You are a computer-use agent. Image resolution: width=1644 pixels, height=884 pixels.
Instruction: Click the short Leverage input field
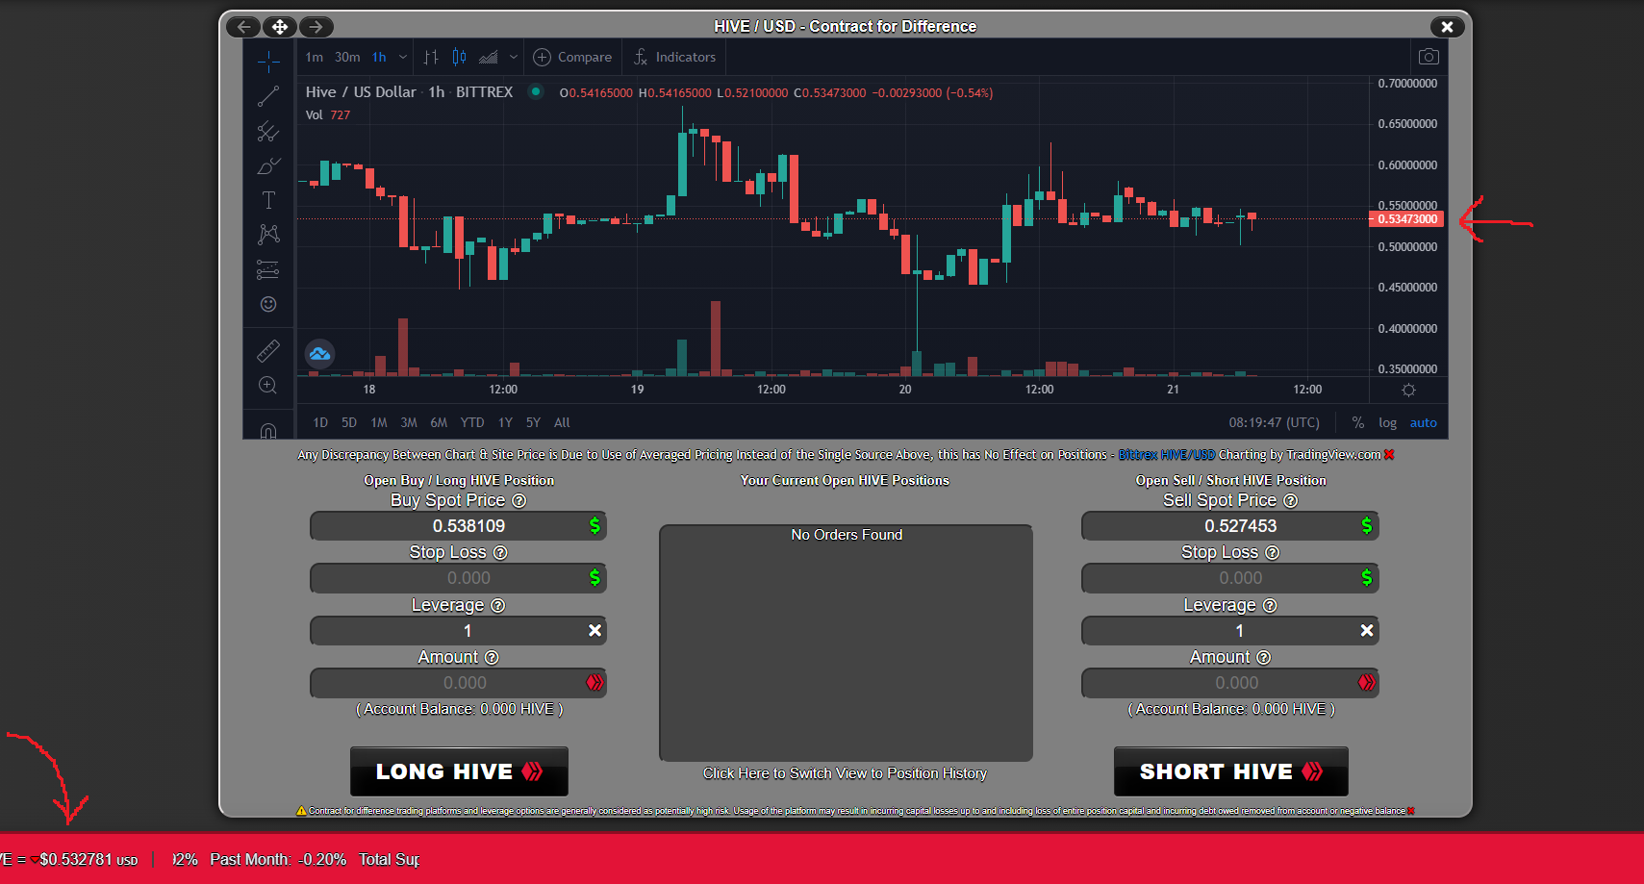1229,631
